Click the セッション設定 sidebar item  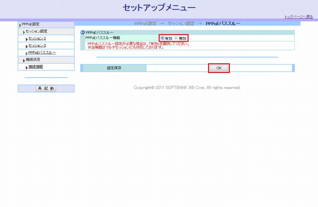(37, 31)
